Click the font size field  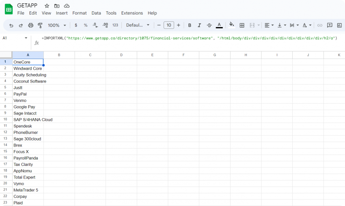pos(169,25)
